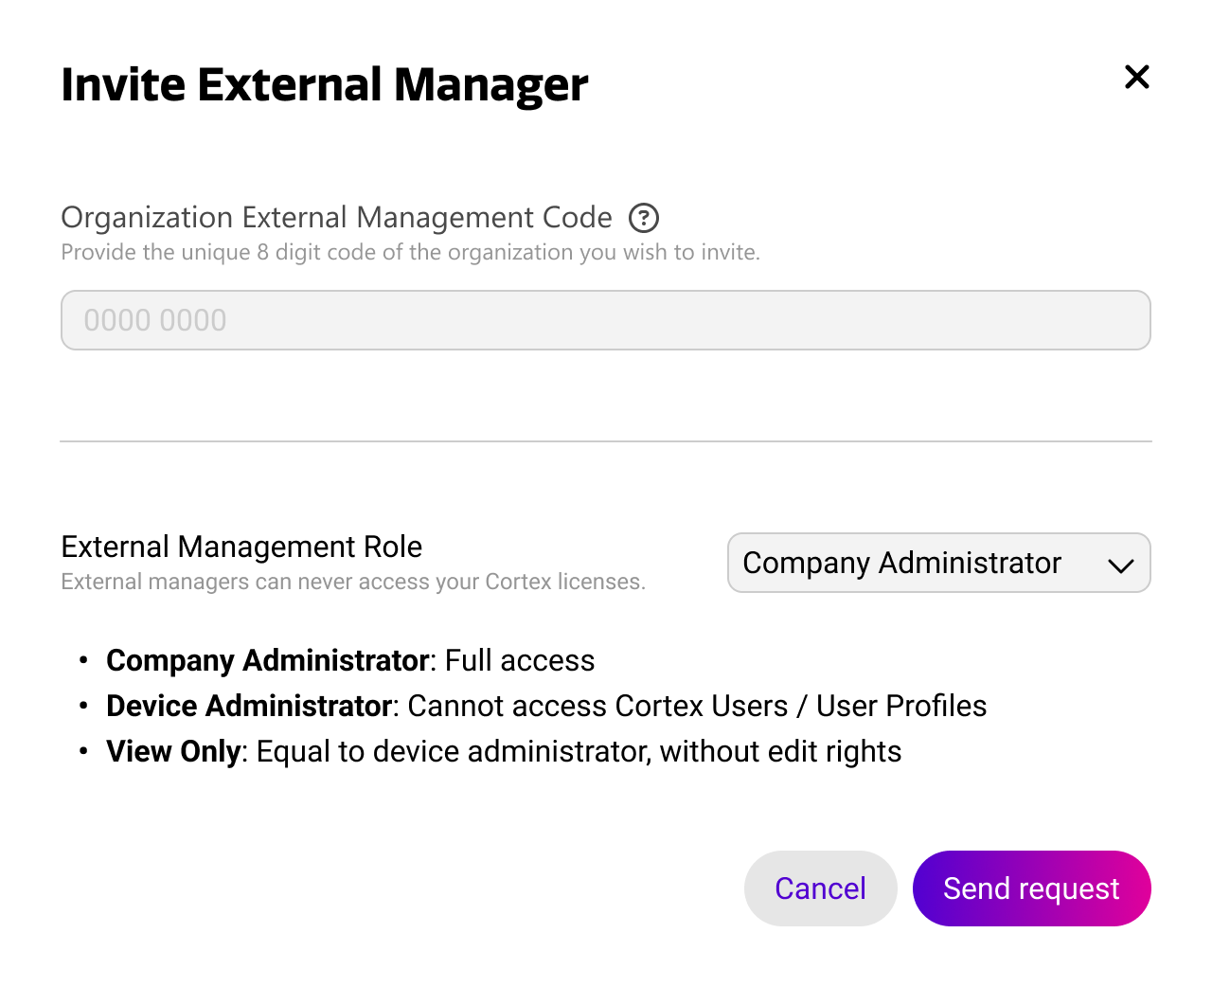This screenshot has width=1212, height=987.
Task: Click the Send request button
Action: 1031,888
